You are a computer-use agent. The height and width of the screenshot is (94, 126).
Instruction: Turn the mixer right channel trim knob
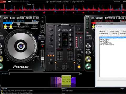point(70,30)
